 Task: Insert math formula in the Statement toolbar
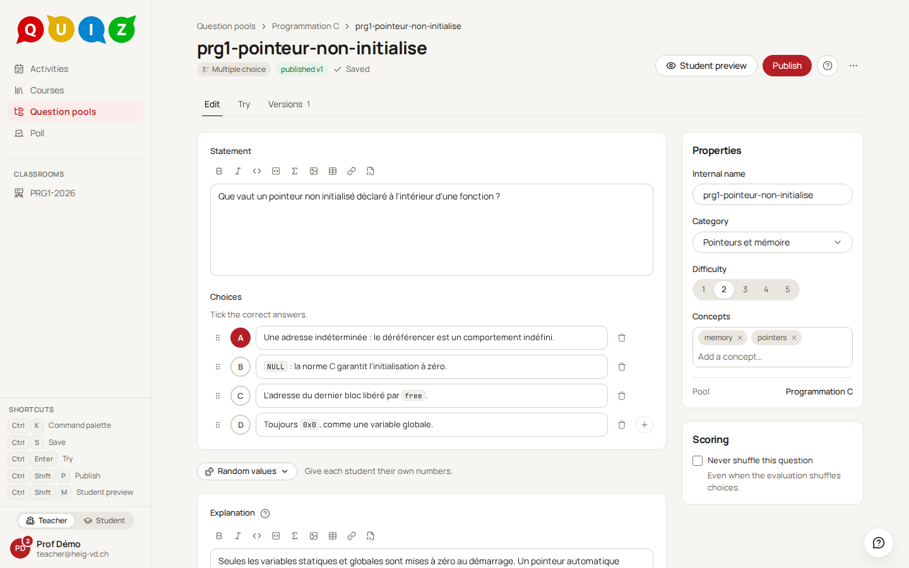coord(295,171)
